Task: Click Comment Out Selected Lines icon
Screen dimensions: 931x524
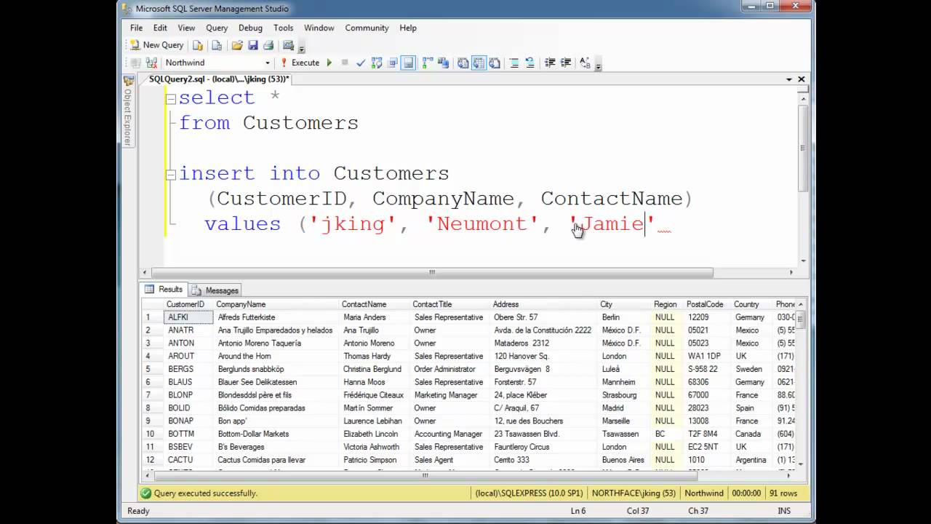Action: [x=514, y=63]
